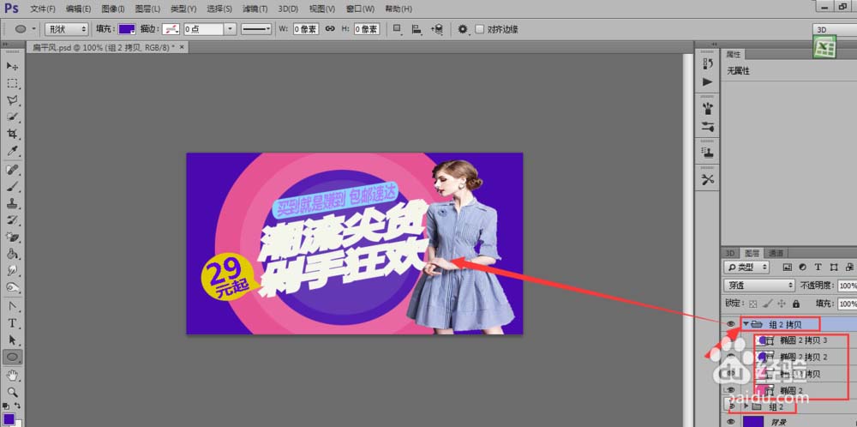The width and height of the screenshot is (857, 427).
Task: Select the Clone Stamp tool
Action: point(12,204)
